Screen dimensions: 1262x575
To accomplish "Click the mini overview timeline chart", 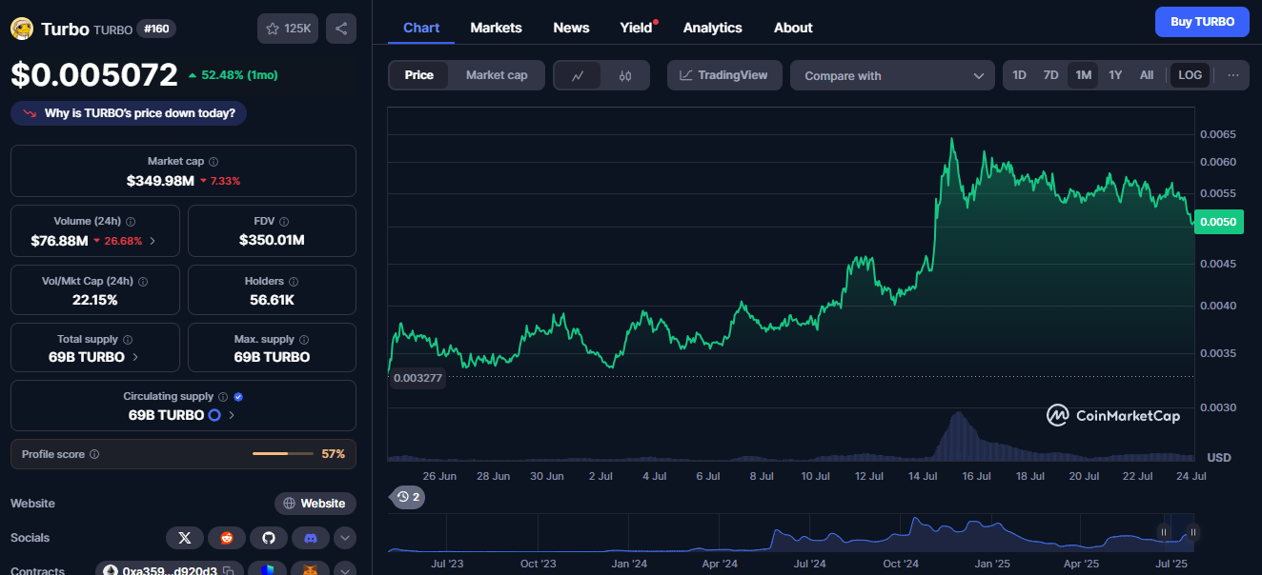I will pos(791,532).
